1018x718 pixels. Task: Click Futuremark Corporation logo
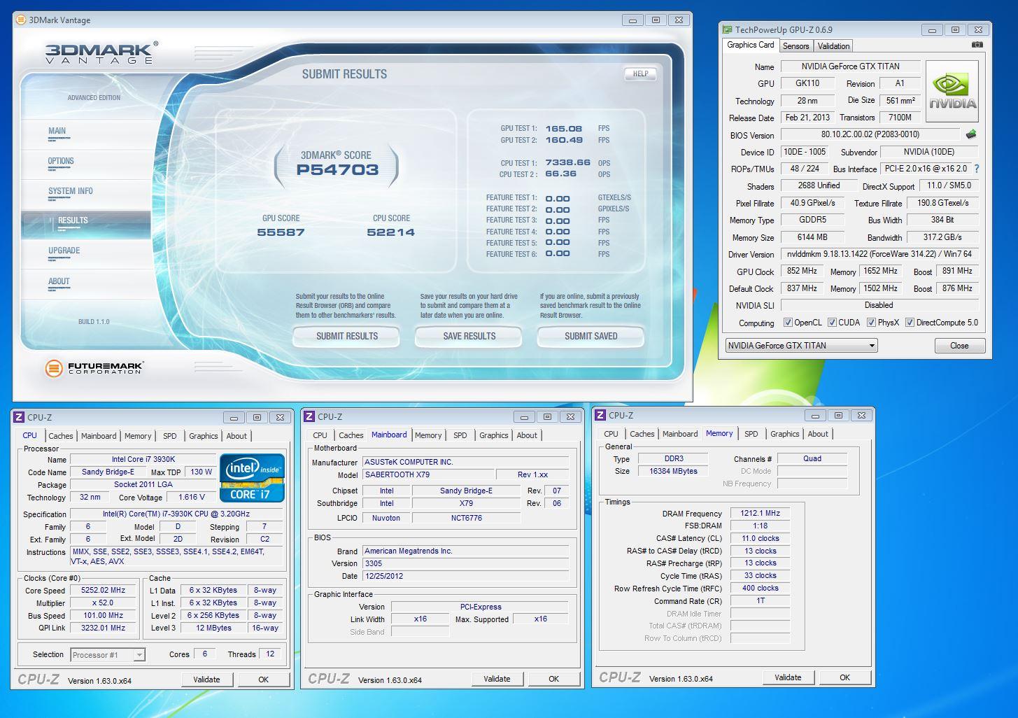(x=94, y=367)
